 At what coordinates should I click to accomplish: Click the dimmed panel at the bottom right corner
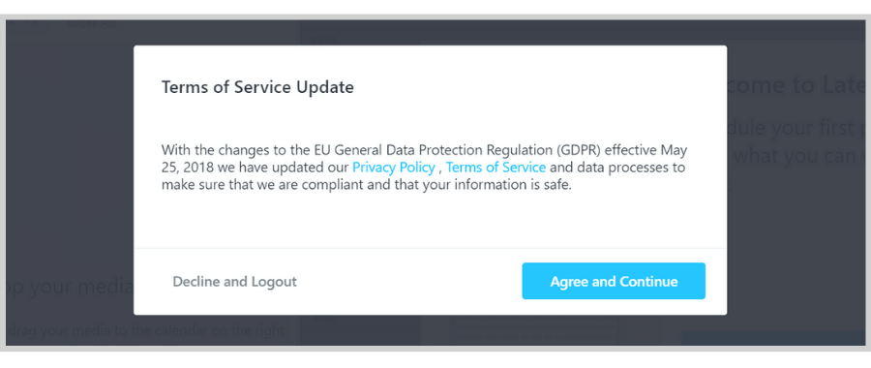click(773, 338)
